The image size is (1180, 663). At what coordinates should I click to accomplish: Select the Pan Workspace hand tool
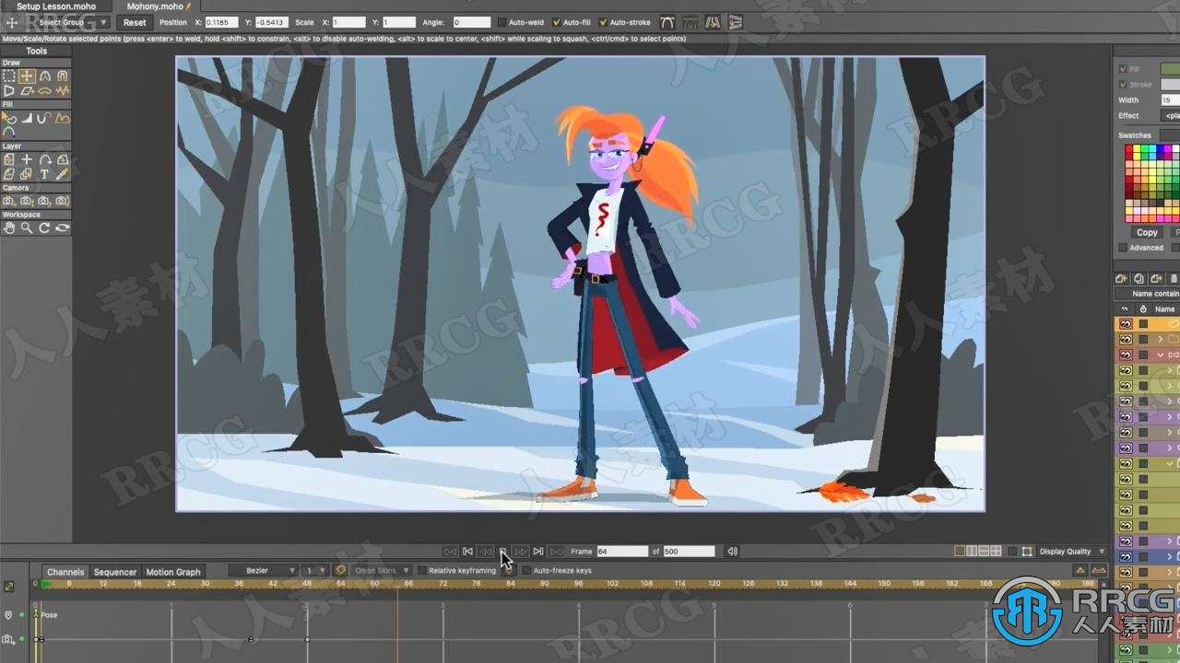[x=9, y=227]
